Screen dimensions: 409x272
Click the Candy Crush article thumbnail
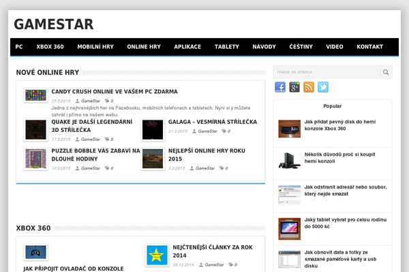(35, 95)
